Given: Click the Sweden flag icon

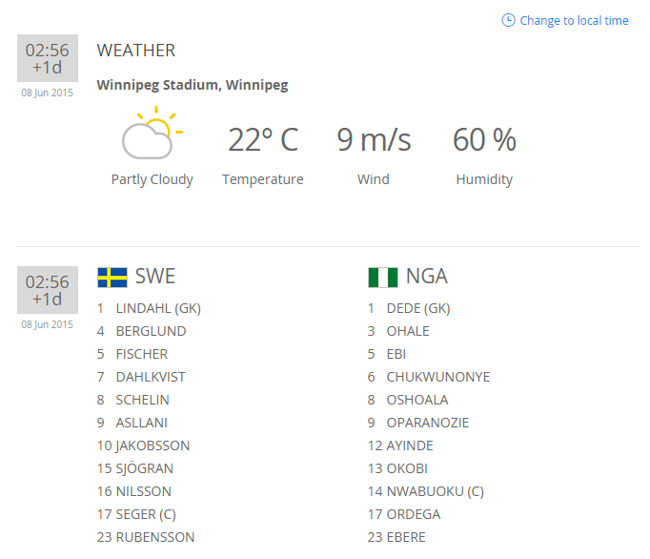Looking at the screenshot, I should click(x=112, y=278).
